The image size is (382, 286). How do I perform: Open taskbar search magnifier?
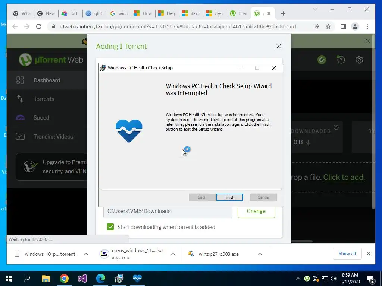tap(27, 279)
